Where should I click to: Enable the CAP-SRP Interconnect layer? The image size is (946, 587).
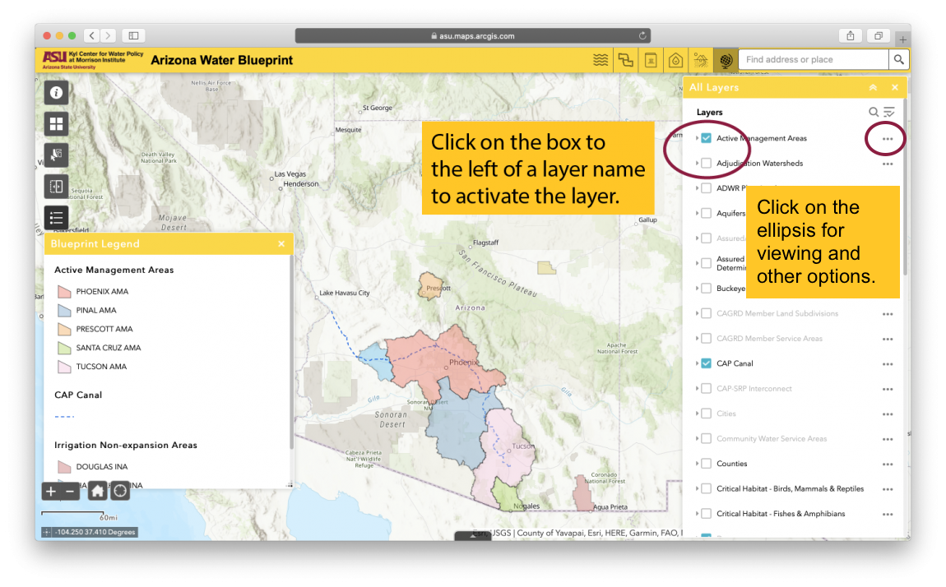pyautogui.click(x=706, y=389)
